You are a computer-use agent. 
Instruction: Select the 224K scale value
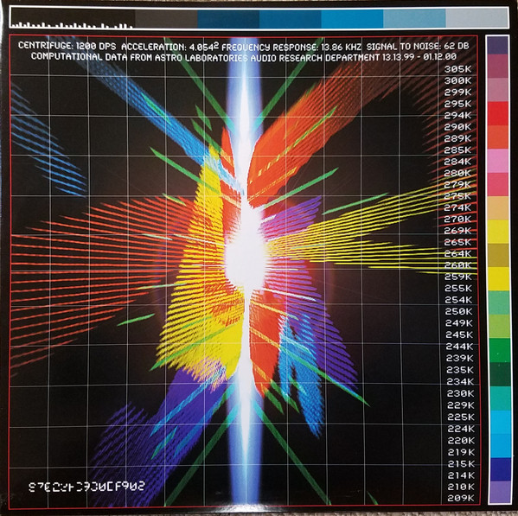click(461, 429)
